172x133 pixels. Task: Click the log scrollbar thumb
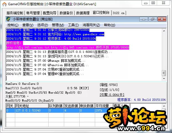(x=164, y=73)
